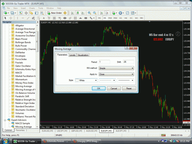
Task: Click the New Order button
Action: coord(55,13)
